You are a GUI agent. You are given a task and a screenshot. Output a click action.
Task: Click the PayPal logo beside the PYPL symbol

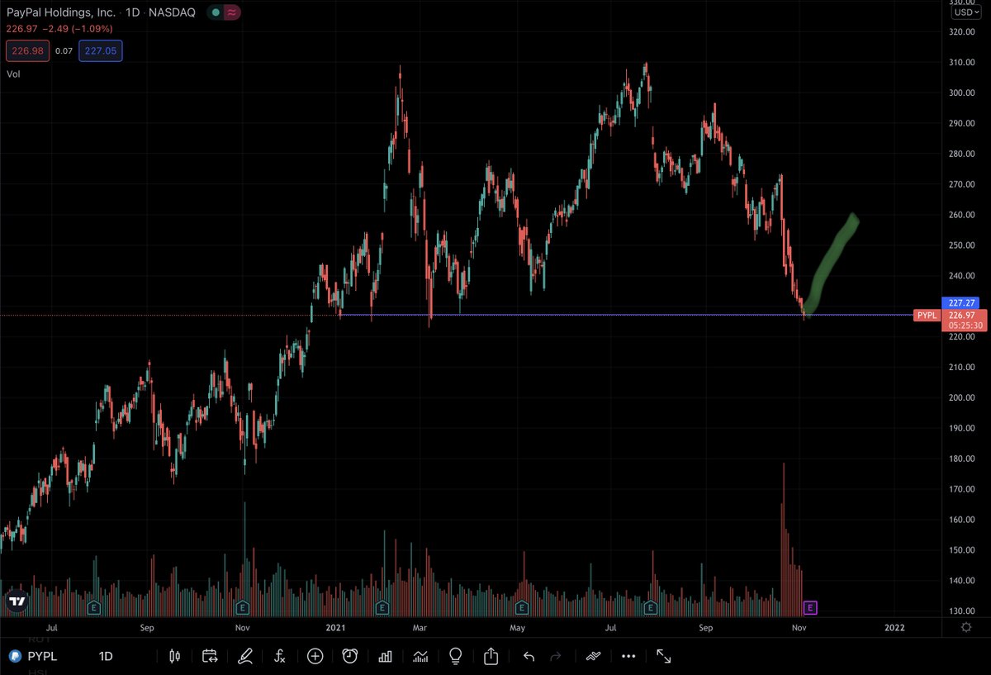(x=15, y=657)
